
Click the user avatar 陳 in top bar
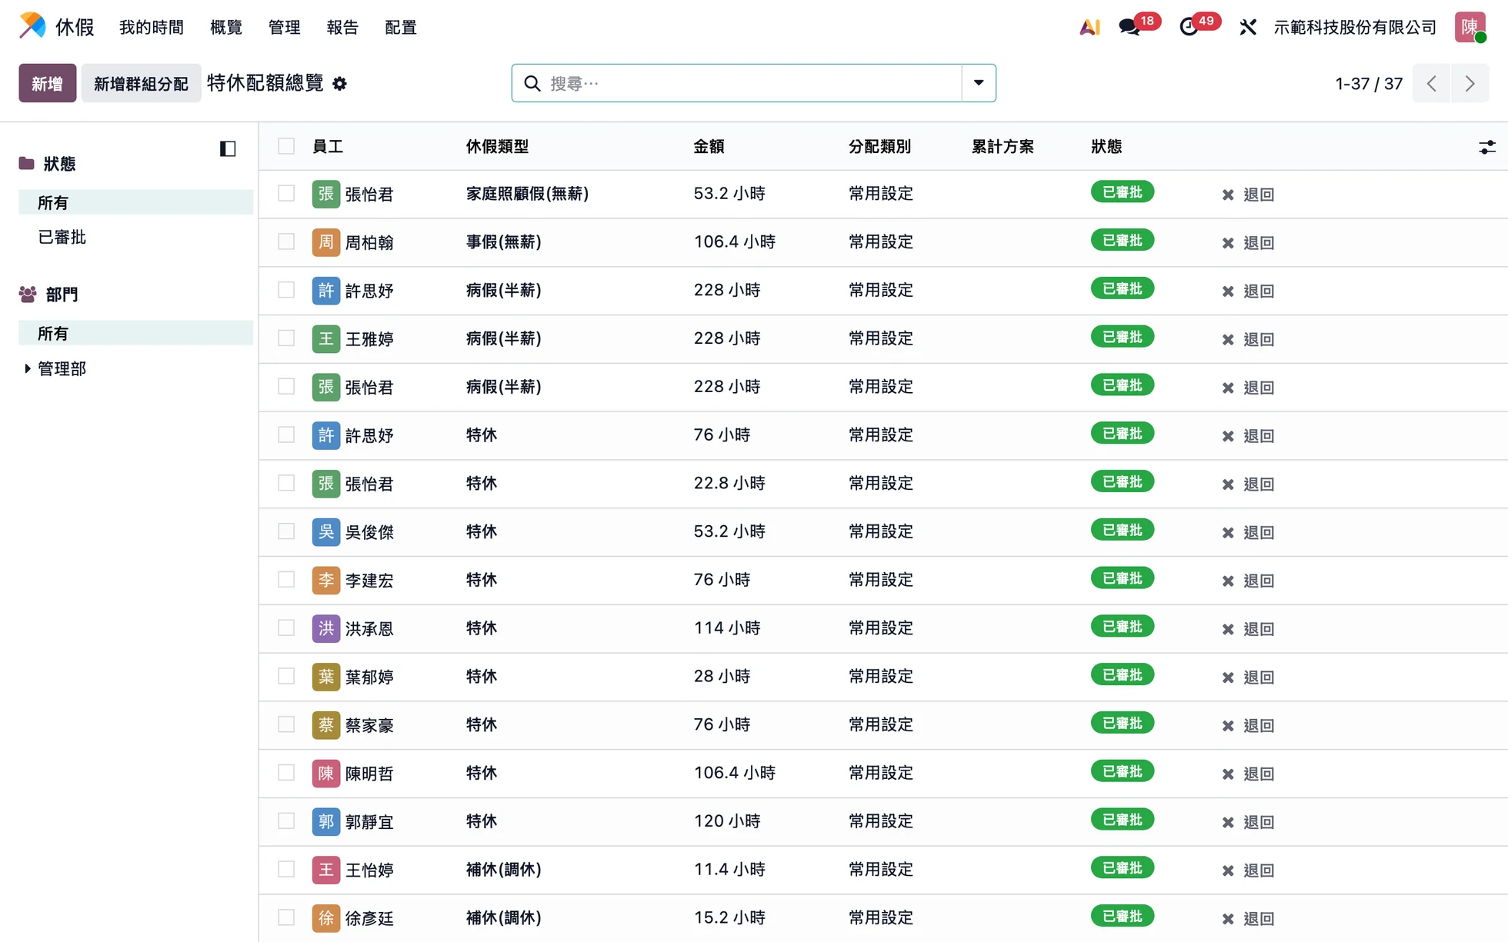pos(1470,27)
